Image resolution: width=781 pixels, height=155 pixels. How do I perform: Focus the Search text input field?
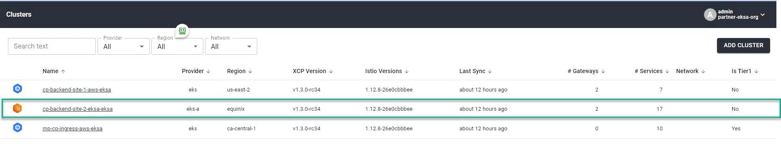(52, 46)
